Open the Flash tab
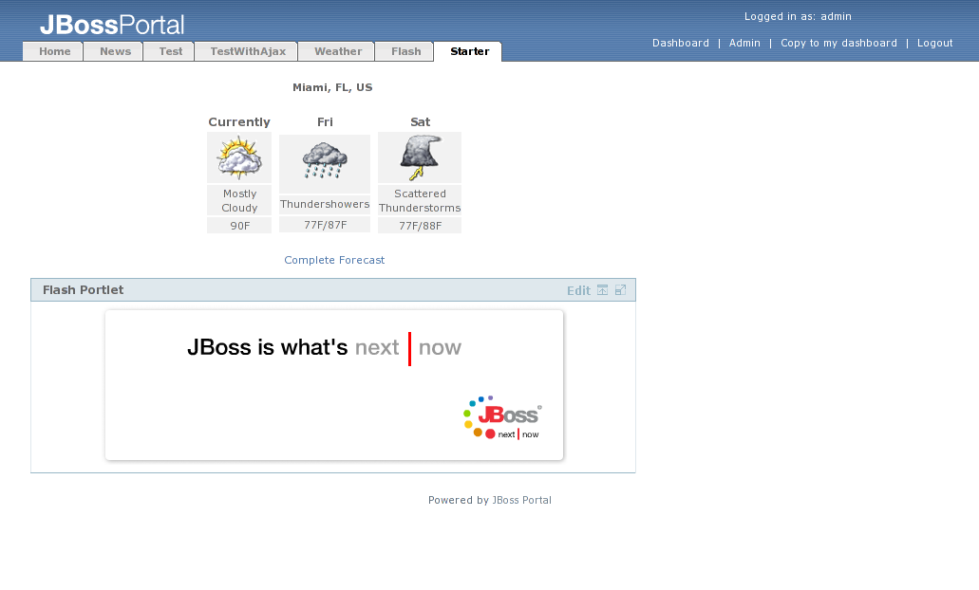Image resolution: width=979 pixels, height=590 pixels. click(x=405, y=51)
